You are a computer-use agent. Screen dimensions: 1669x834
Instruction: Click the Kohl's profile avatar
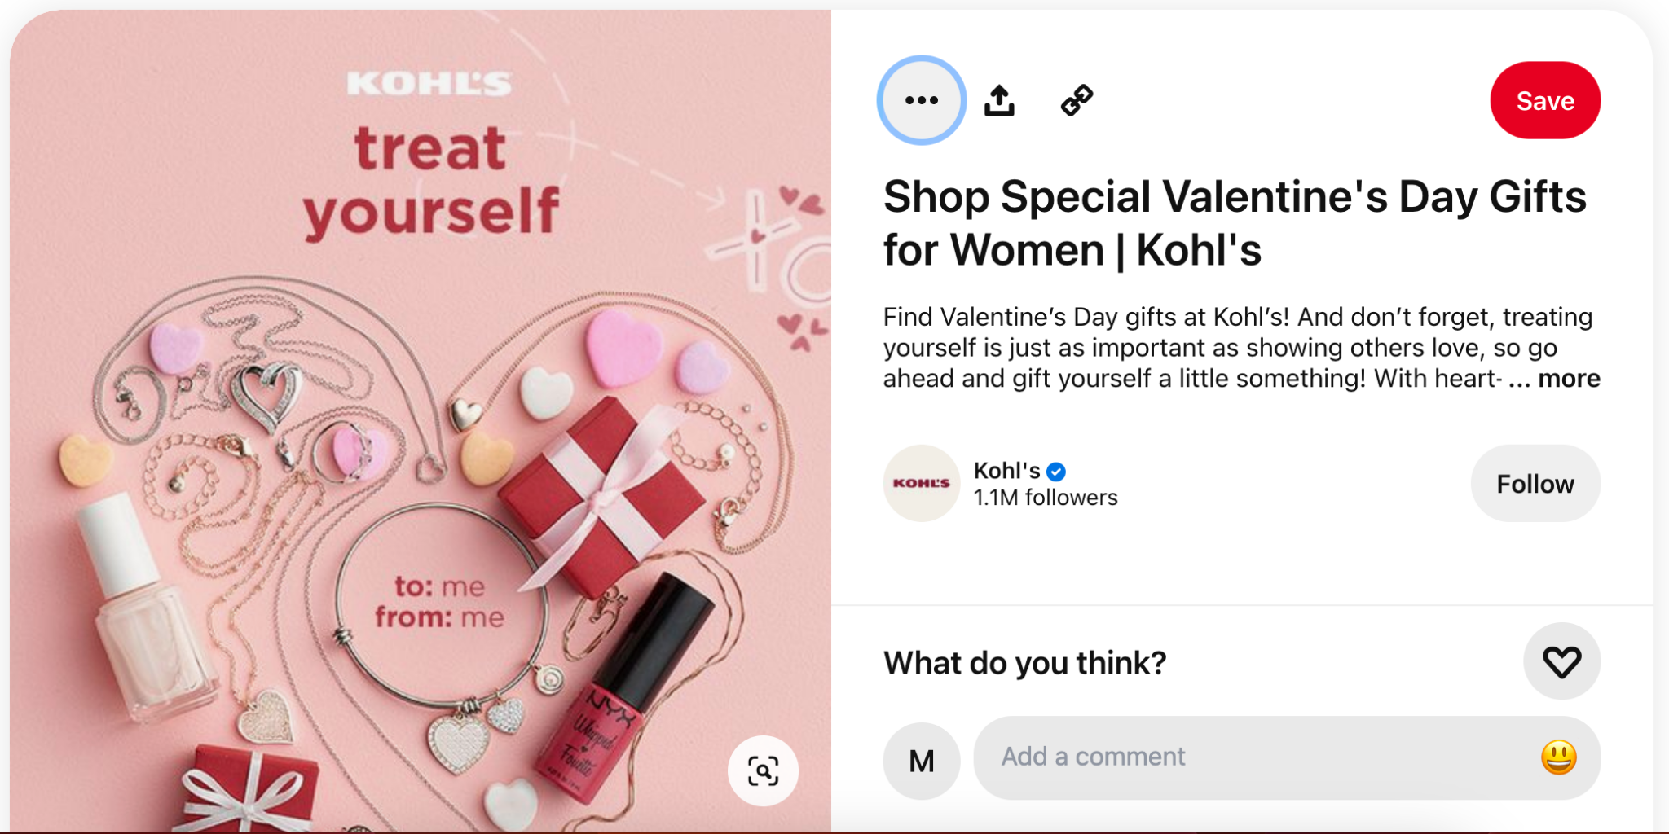[922, 483]
